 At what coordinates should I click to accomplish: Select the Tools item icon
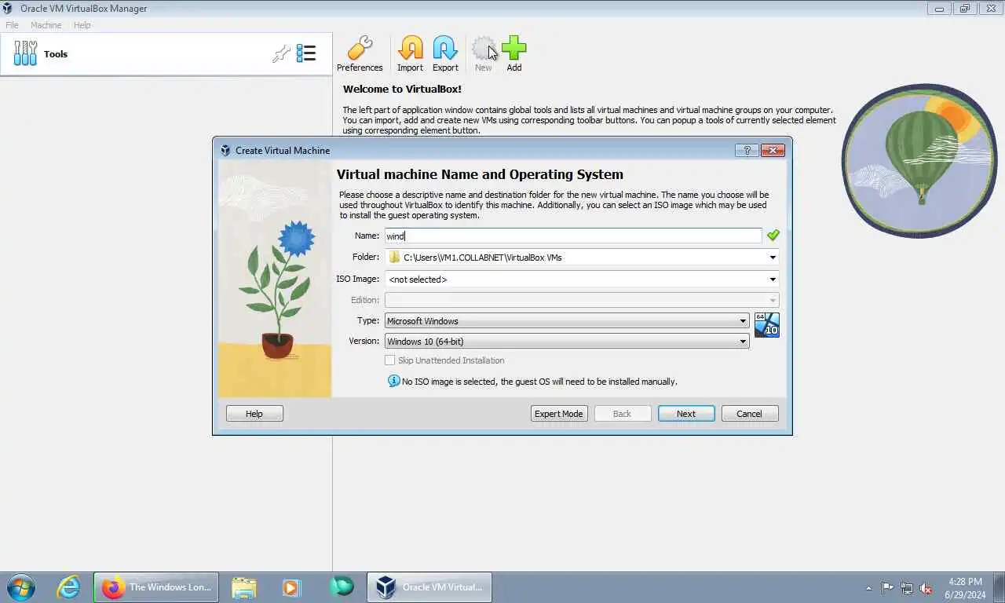(x=25, y=53)
